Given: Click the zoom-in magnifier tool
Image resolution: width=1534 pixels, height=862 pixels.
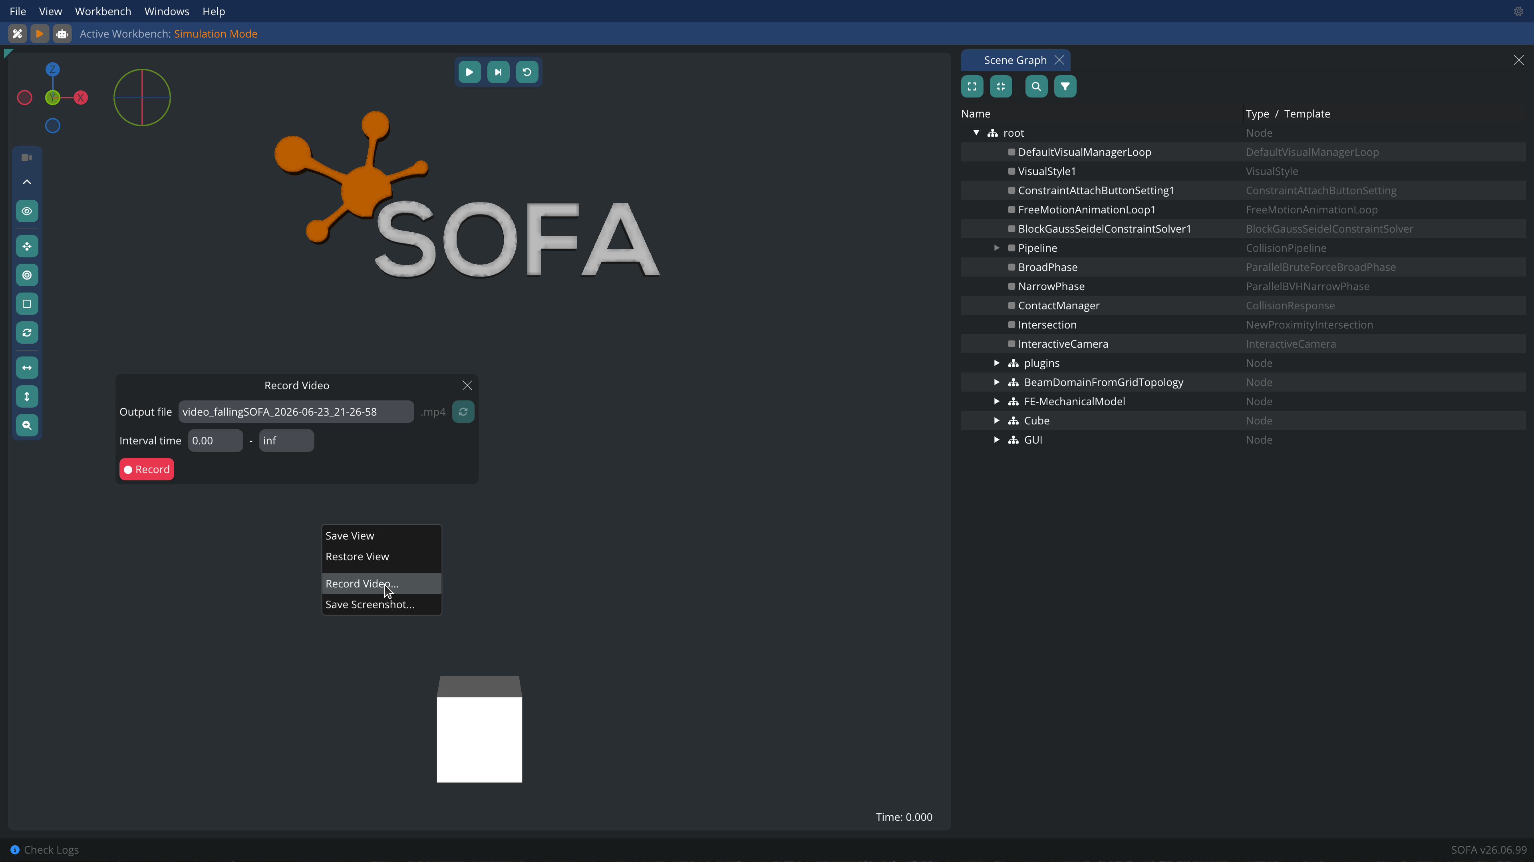Looking at the screenshot, I should coord(27,425).
